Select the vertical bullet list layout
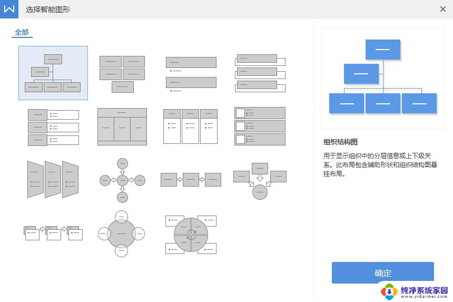Screen dimensions: 453x302 (191, 74)
